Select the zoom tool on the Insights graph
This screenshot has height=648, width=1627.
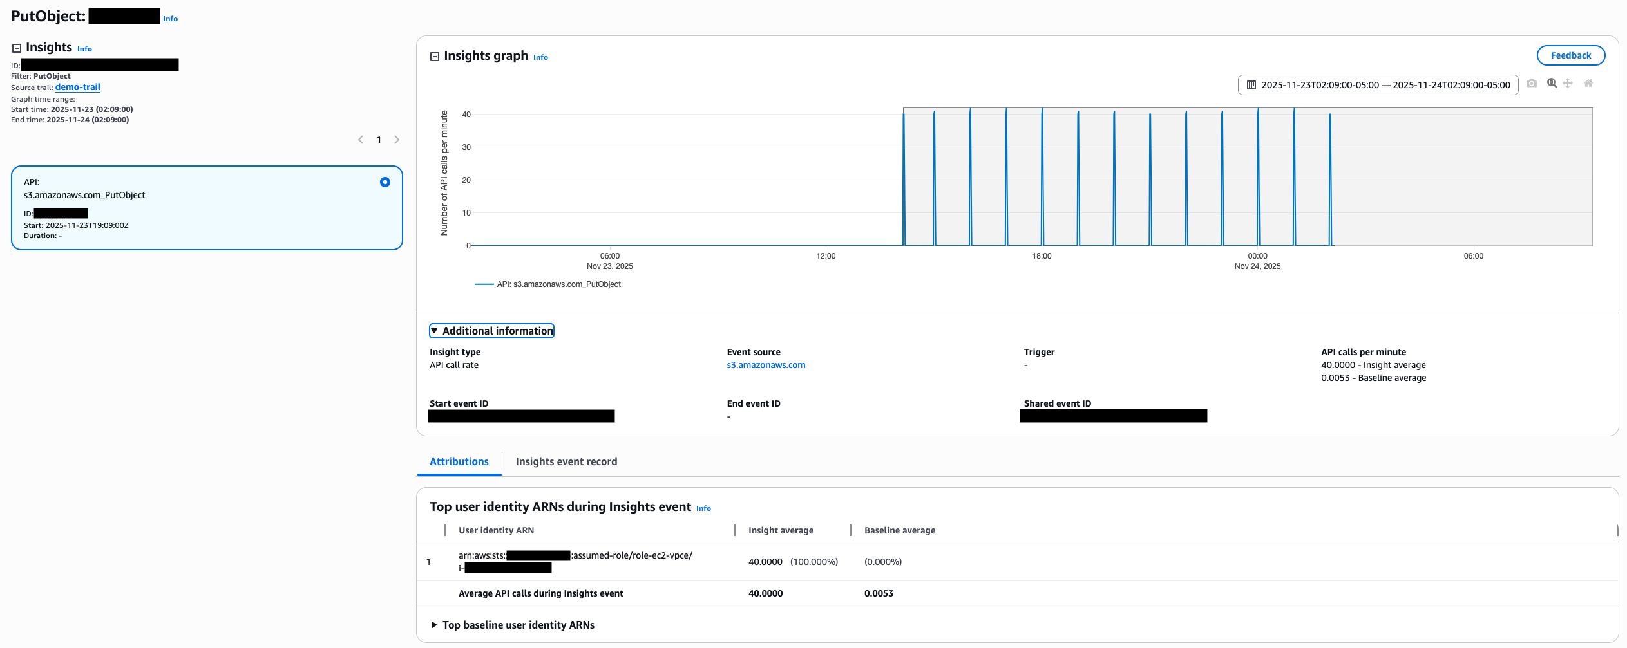point(1552,83)
